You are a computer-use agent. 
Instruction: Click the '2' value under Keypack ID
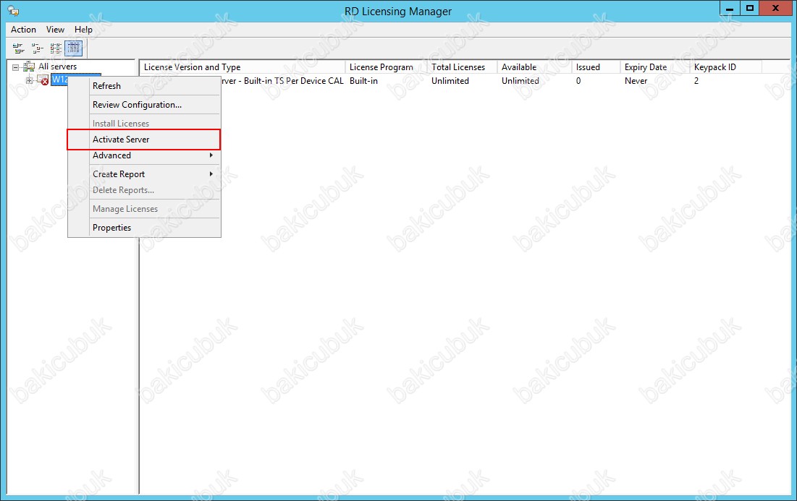click(696, 81)
